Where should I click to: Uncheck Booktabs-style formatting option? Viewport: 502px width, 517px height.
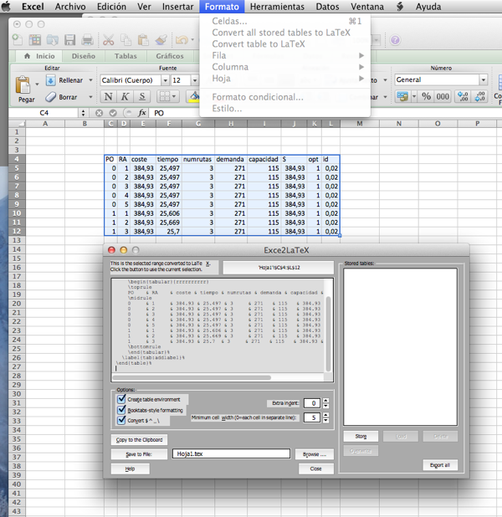[x=121, y=410]
